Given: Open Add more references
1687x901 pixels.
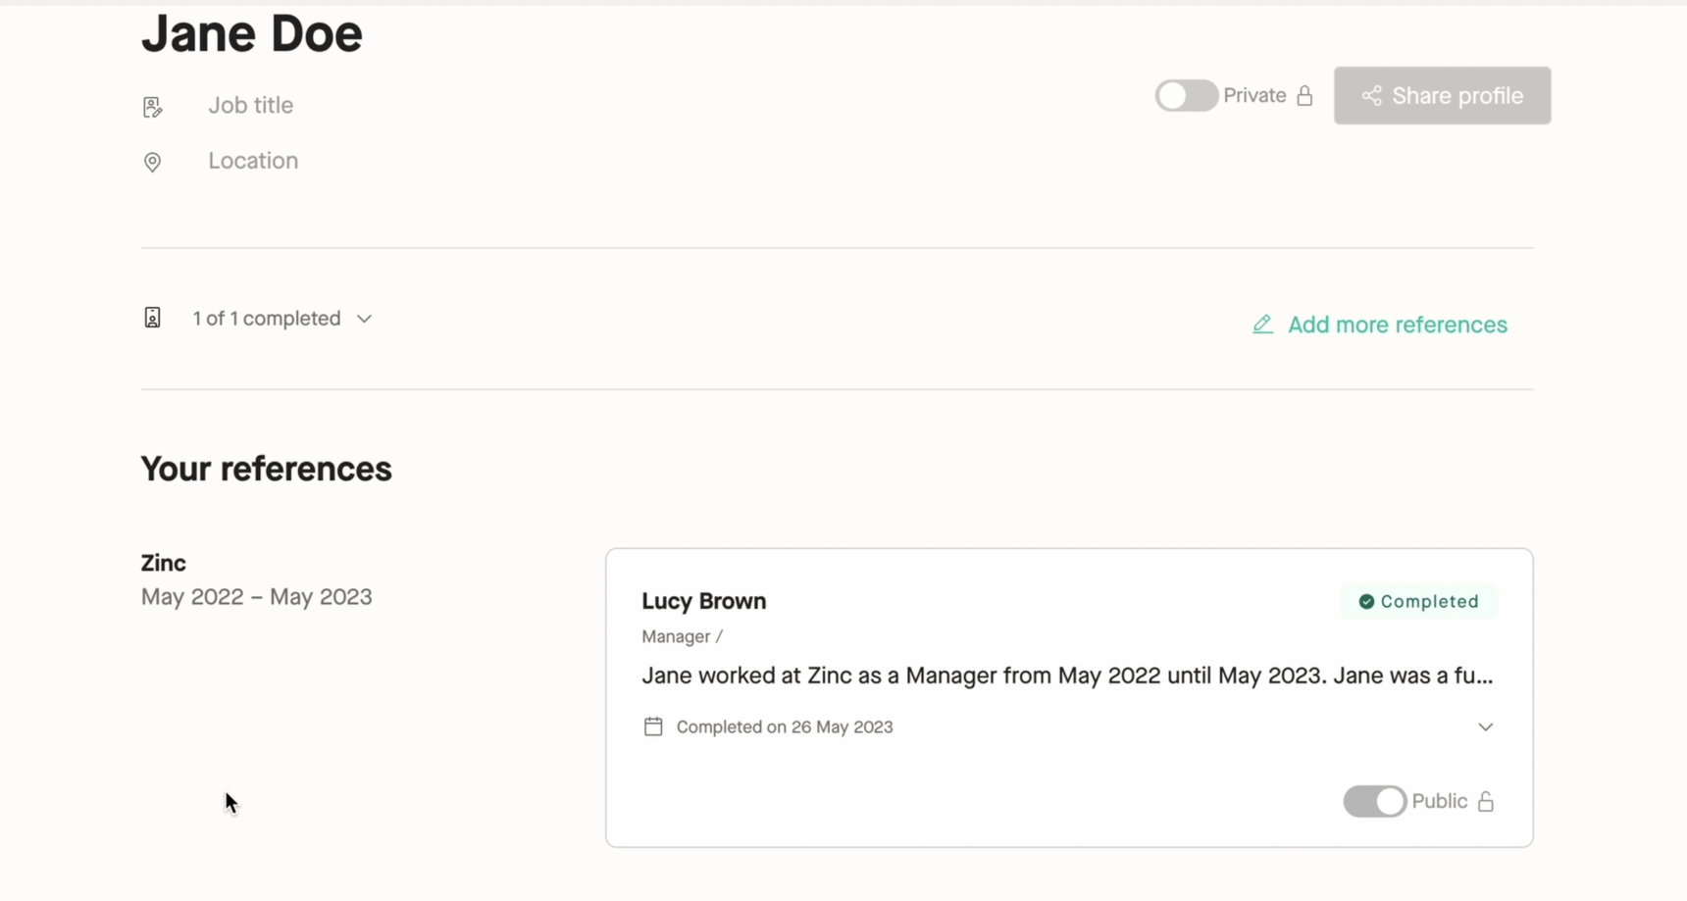Looking at the screenshot, I should pyautogui.click(x=1398, y=324).
